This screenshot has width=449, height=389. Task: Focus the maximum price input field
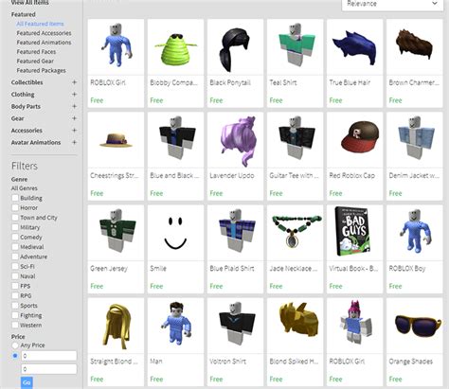click(49, 369)
